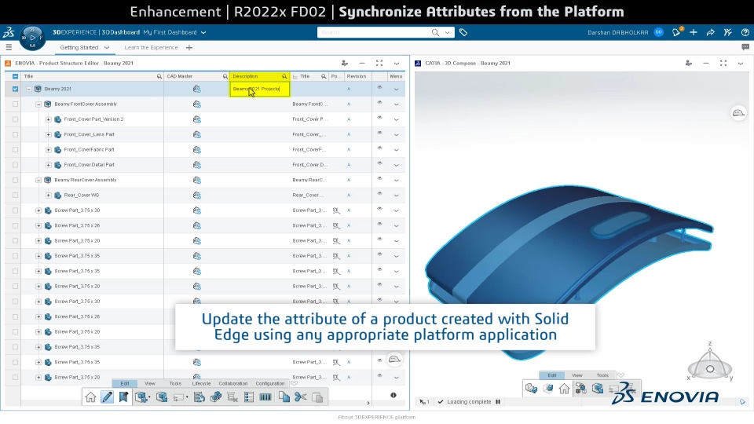
Task: Click the delete row icon in toolbar
Action: coord(232,397)
